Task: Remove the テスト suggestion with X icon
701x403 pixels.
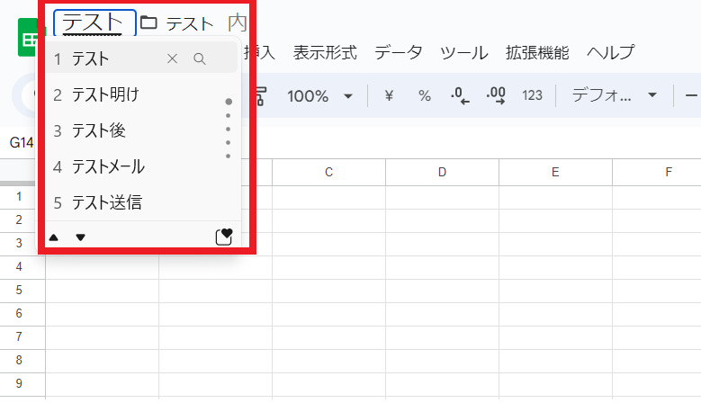Action: (x=173, y=59)
